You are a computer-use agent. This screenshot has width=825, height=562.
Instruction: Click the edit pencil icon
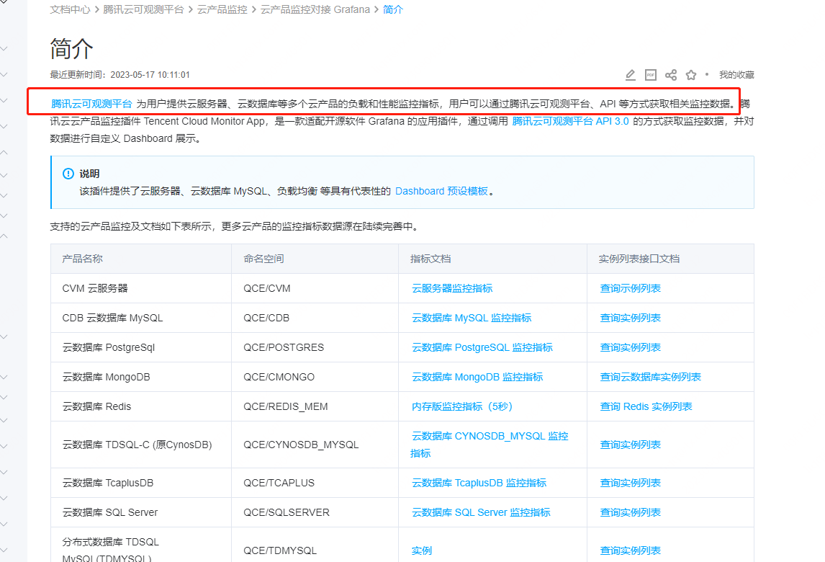tap(630, 76)
